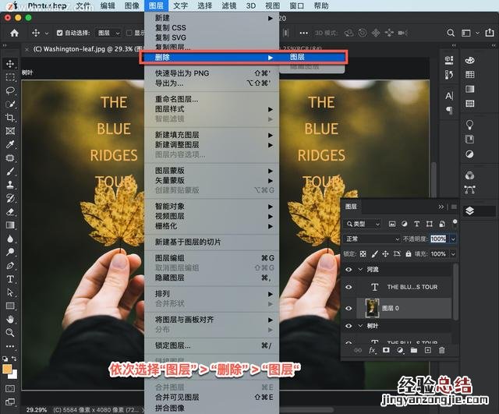Activate the Zoom tool
The width and height of the screenshot is (499, 414).
tap(10, 332)
